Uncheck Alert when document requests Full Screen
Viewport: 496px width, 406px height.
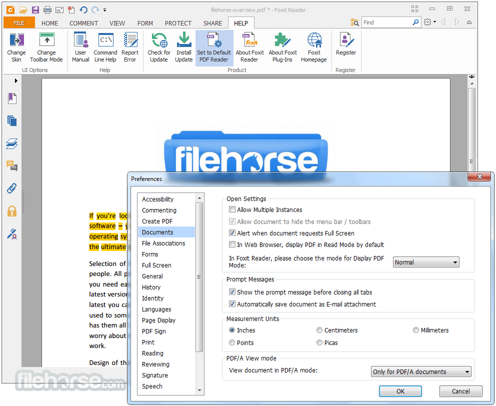pos(232,233)
